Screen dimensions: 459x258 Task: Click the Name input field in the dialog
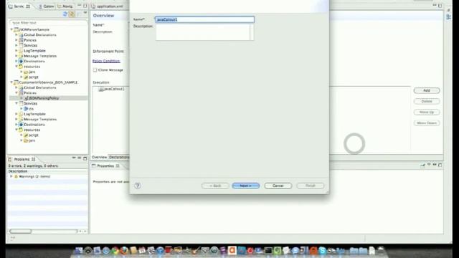(x=205, y=19)
